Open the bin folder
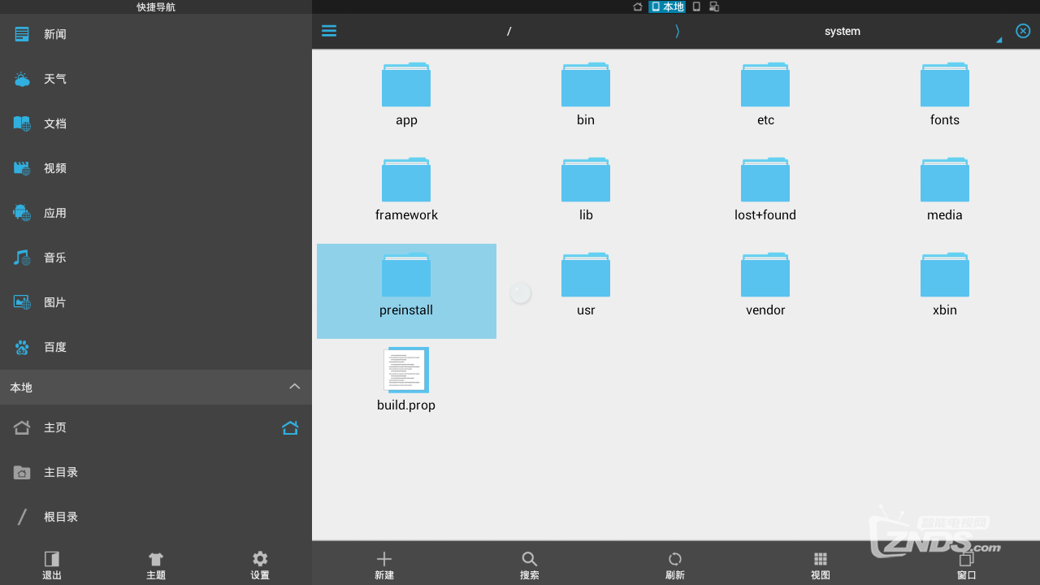Viewport: 1040px width, 585px height. tap(586, 95)
